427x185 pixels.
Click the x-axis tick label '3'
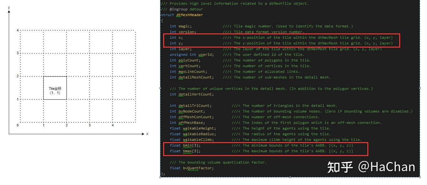point(90,125)
